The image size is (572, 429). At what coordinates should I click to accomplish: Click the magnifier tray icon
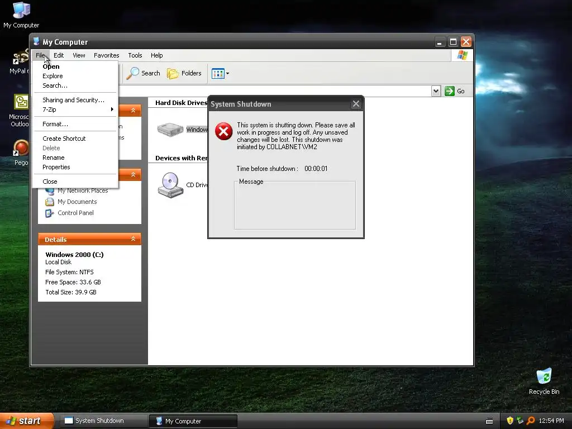click(531, 421)
